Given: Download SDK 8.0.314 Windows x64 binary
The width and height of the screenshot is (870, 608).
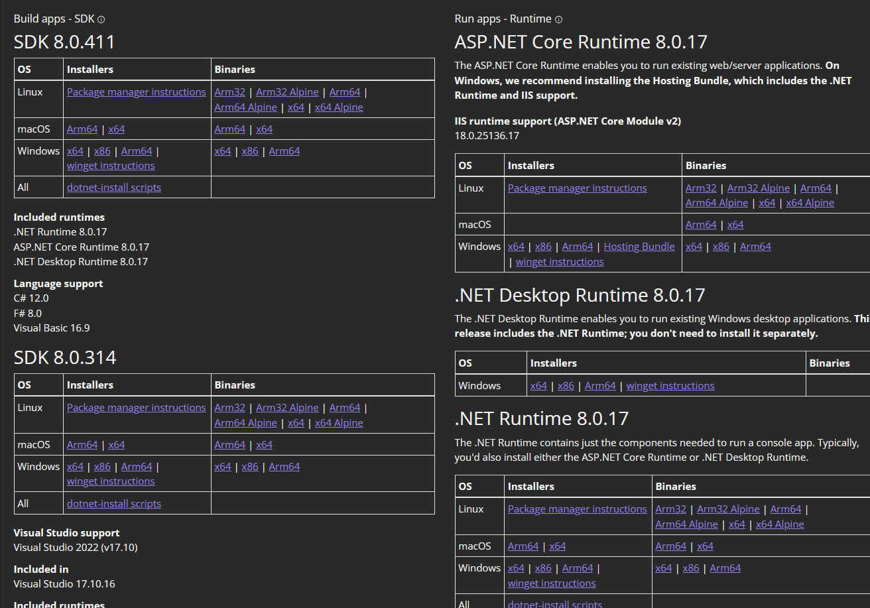Looking at the screenshot, I should coord(223,467).
